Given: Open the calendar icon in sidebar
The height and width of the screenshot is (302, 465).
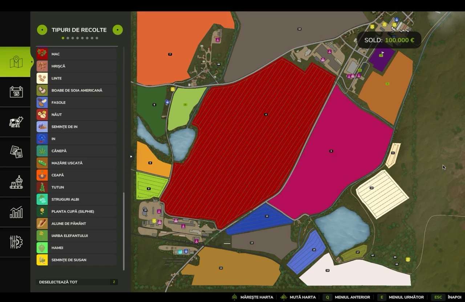Looking at the screenshot, I should [16, 92].
